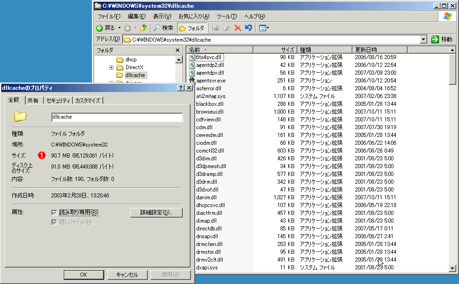Click the file list scrollbar up arrow
The width and height of the screenshot is (459, 284).
tap(452, 50)
